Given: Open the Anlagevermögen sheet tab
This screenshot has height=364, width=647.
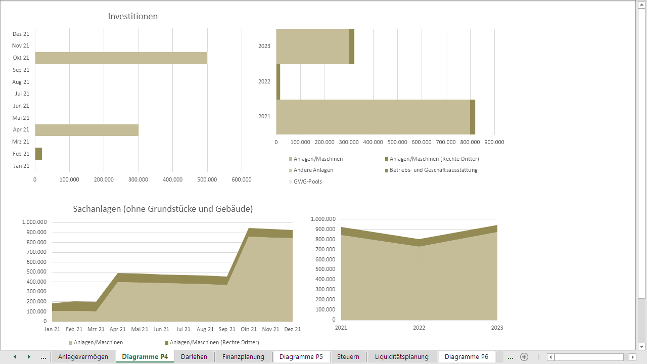Looking at the screenshot, I should pos(83,357).
